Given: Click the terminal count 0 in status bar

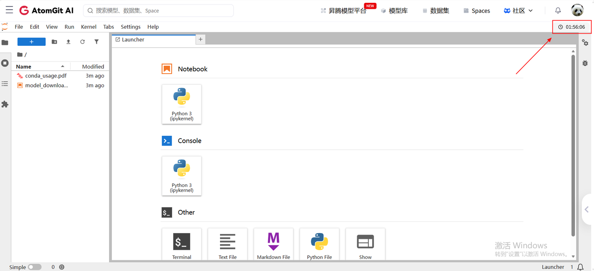Looking at the screenshot, I should coord(53,267).
